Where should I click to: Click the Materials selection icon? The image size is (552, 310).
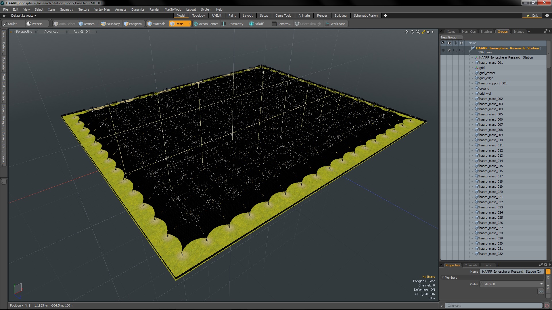150,24
